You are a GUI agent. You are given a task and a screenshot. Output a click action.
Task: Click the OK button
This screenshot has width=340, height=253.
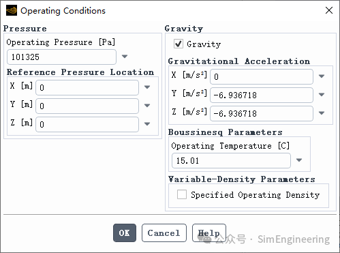pyautogui.click(x=125, y=233)
